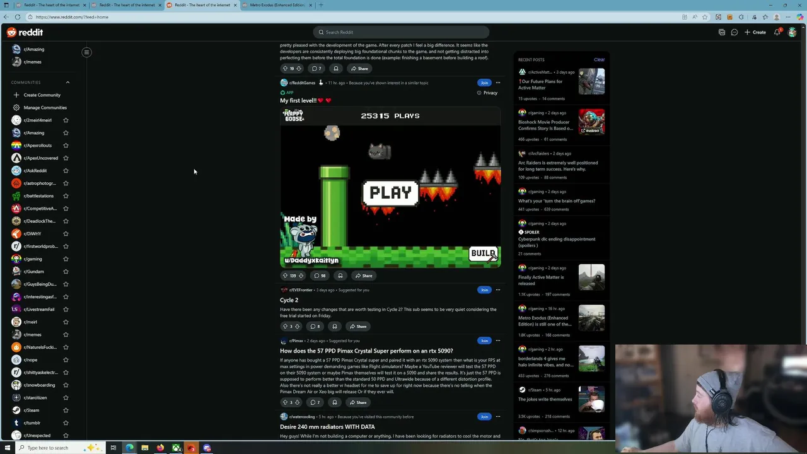This screenshot has height=454, width=807.
Task: Click BUILD button on Flappy Goose game
Action: [484, 253]
